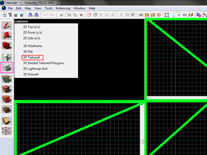Open Toggle Texture Application multicolor cube
Screen dimensions: 207x155
click(7, 79)
